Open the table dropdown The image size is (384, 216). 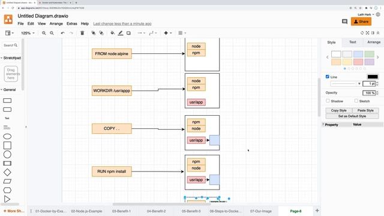tap(182, 33)
